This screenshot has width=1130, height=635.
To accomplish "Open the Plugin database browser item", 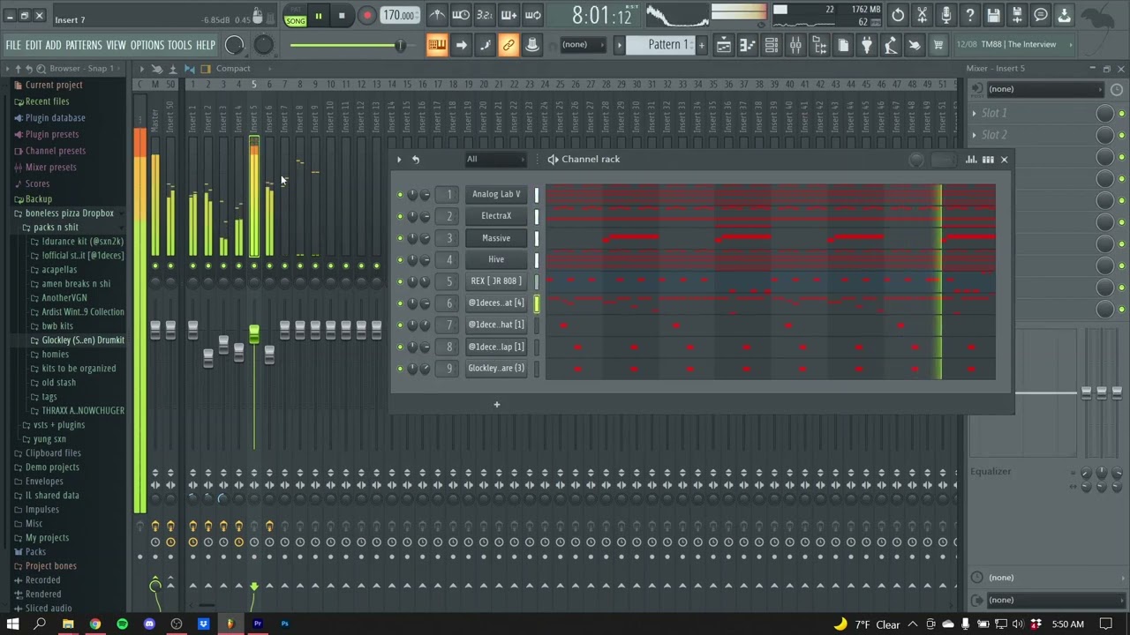I will [x=55, y=118].
